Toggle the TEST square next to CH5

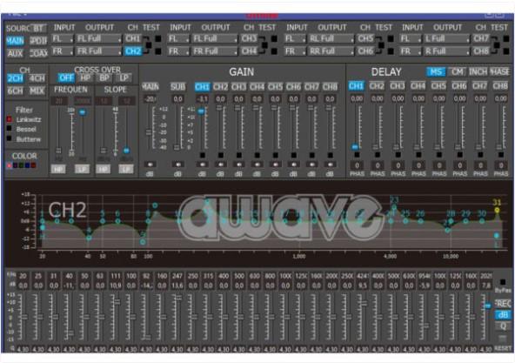[391, 39]
